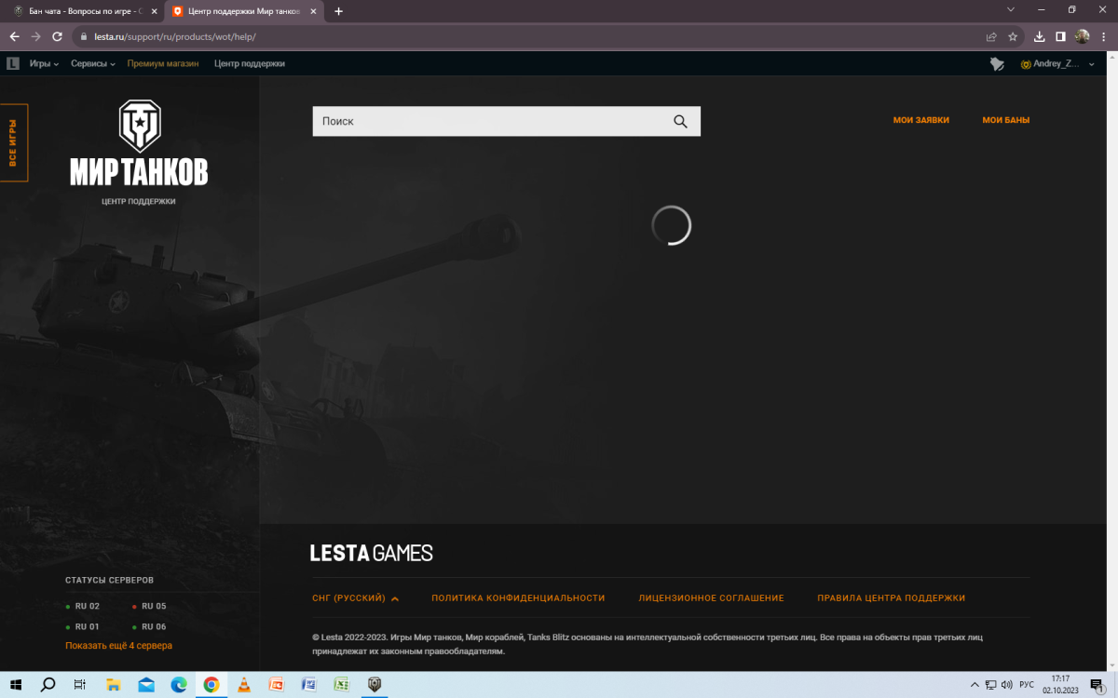
Task: Click the volume icon in system tray
Action: pos(1007,685)
